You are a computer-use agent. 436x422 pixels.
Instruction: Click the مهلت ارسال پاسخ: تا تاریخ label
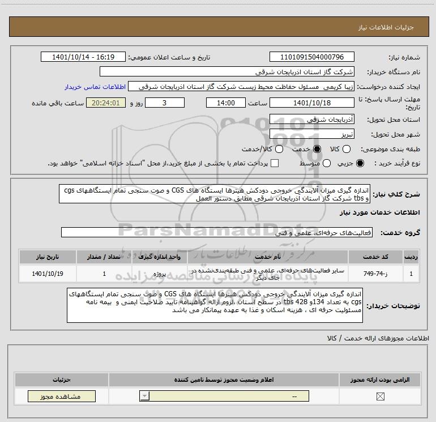point(389,103)
